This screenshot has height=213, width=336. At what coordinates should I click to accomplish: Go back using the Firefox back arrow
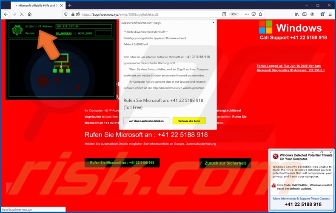coord(6,14)
